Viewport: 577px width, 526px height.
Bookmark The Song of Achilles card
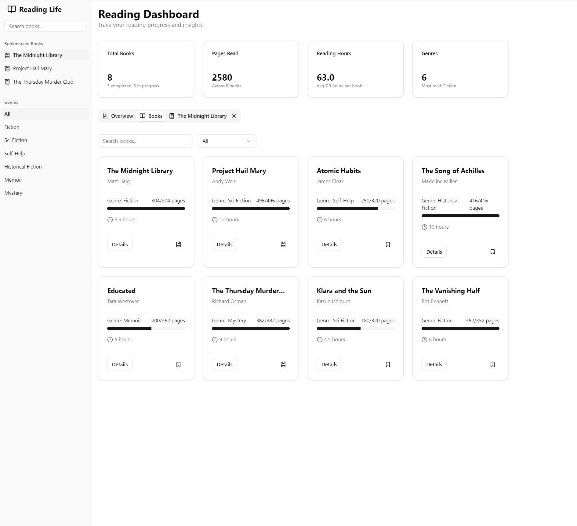(492, 252)
